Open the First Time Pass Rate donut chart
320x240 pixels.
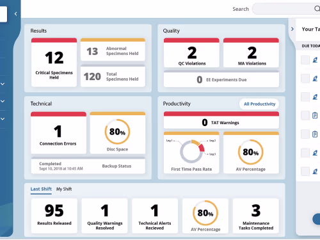pyautogui.click(x=191, y=152)
